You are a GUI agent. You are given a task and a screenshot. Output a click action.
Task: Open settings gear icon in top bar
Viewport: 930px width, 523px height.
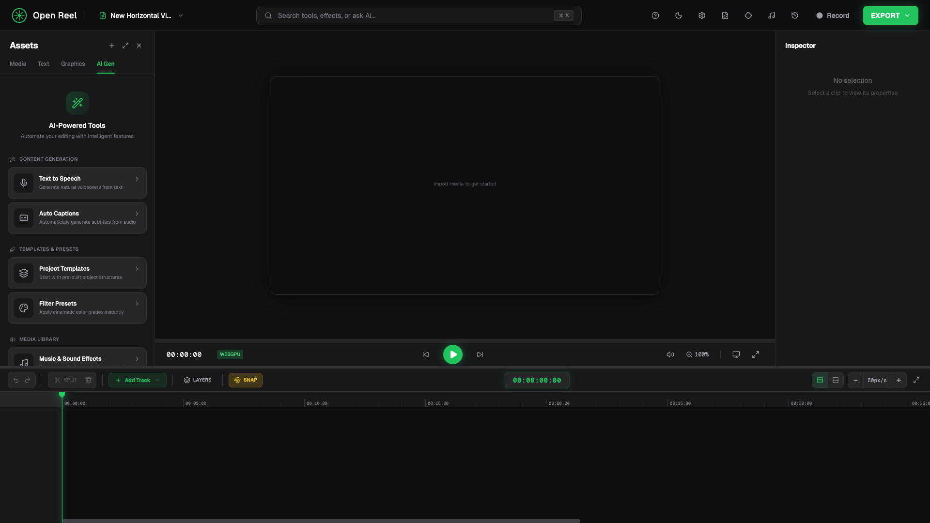(x=702, y=15)
